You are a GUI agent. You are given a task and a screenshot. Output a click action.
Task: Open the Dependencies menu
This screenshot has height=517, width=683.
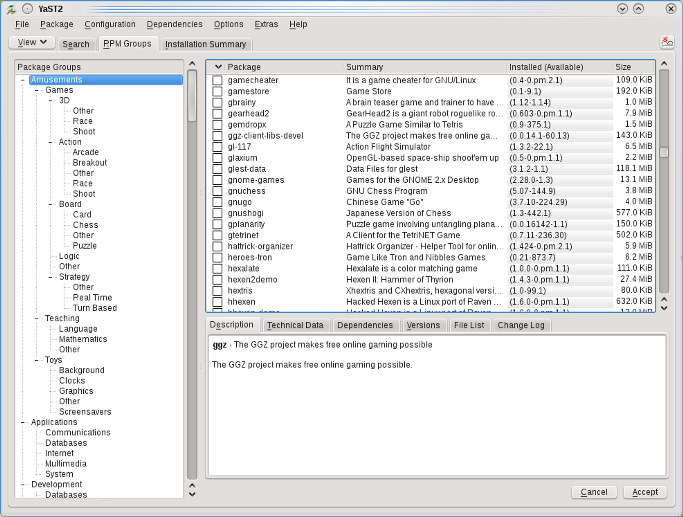click(x=175, y=25)
